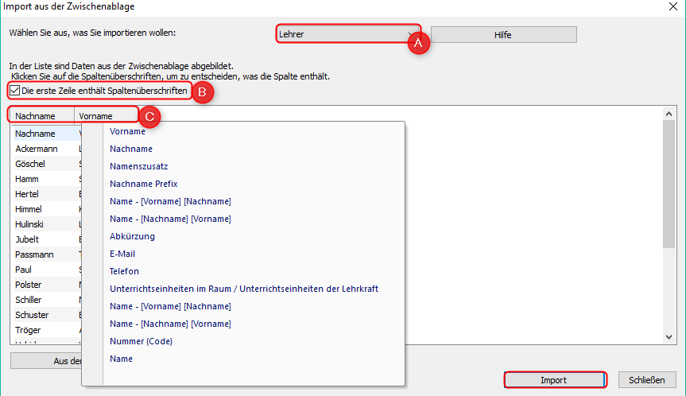
Task: Click the Import button
Action: pos(553,380)
